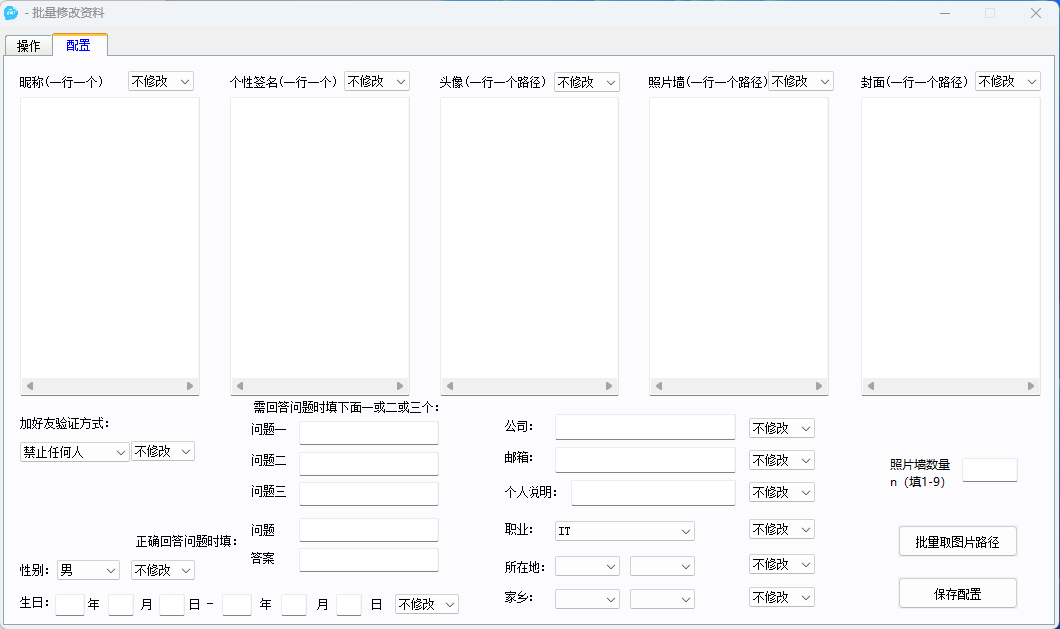Viewport: 1060px width, 629px height.
Task: Select the 配置 tab
Action: 79,45
